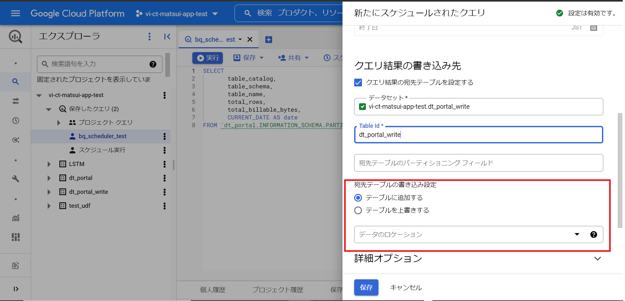Open Explorer panel more options menu
This screenshot has height=301, width=625.
click(150, 37)
